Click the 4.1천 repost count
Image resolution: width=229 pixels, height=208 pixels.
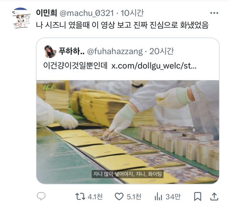point(95,197)
